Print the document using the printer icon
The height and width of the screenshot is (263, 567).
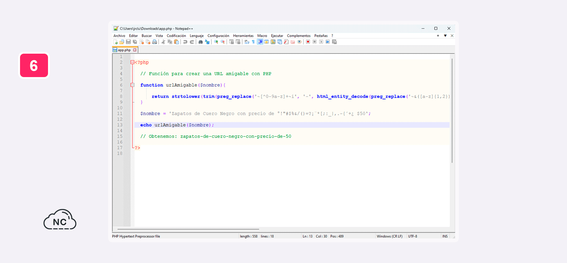click(x=155, y=42)
